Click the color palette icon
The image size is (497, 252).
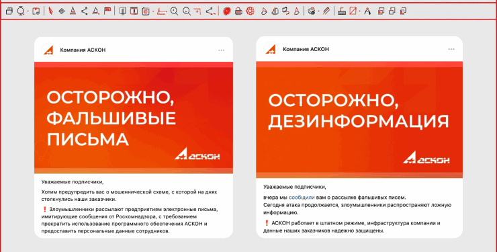tap(312, 11)
